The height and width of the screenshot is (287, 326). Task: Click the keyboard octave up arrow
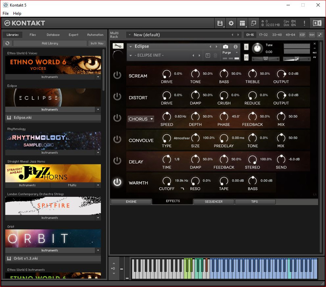click(114, 263)
